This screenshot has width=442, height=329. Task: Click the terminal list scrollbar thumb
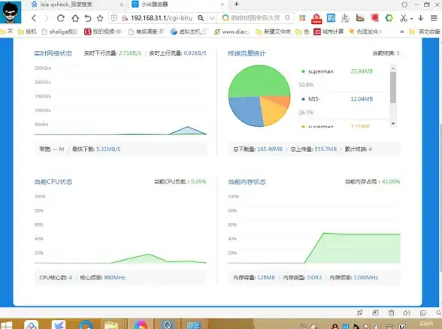coord(393,88)
